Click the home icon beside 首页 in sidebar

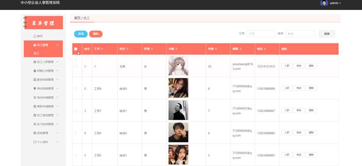click(35, 36)
